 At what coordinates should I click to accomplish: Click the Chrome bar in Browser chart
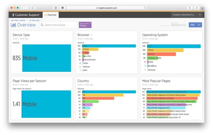pos(90,49)
